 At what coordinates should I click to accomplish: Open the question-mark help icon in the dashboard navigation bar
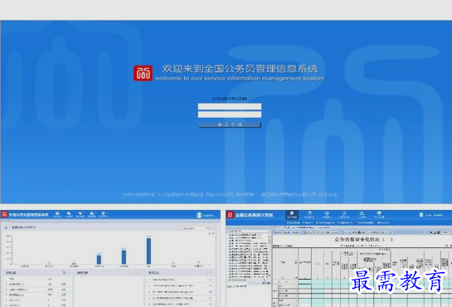(x=103, y=214)
